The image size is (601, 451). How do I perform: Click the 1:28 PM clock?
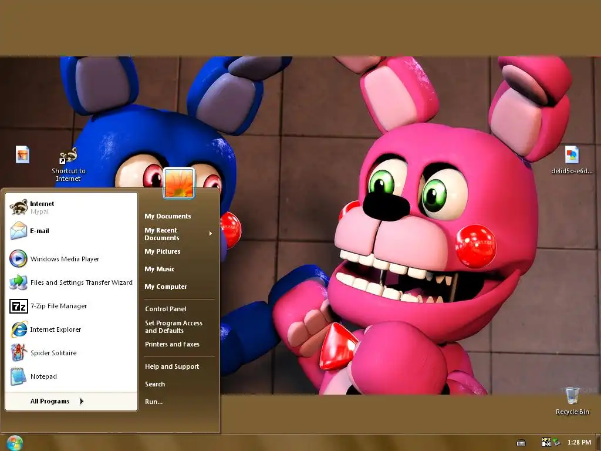(x=579, y=442)
